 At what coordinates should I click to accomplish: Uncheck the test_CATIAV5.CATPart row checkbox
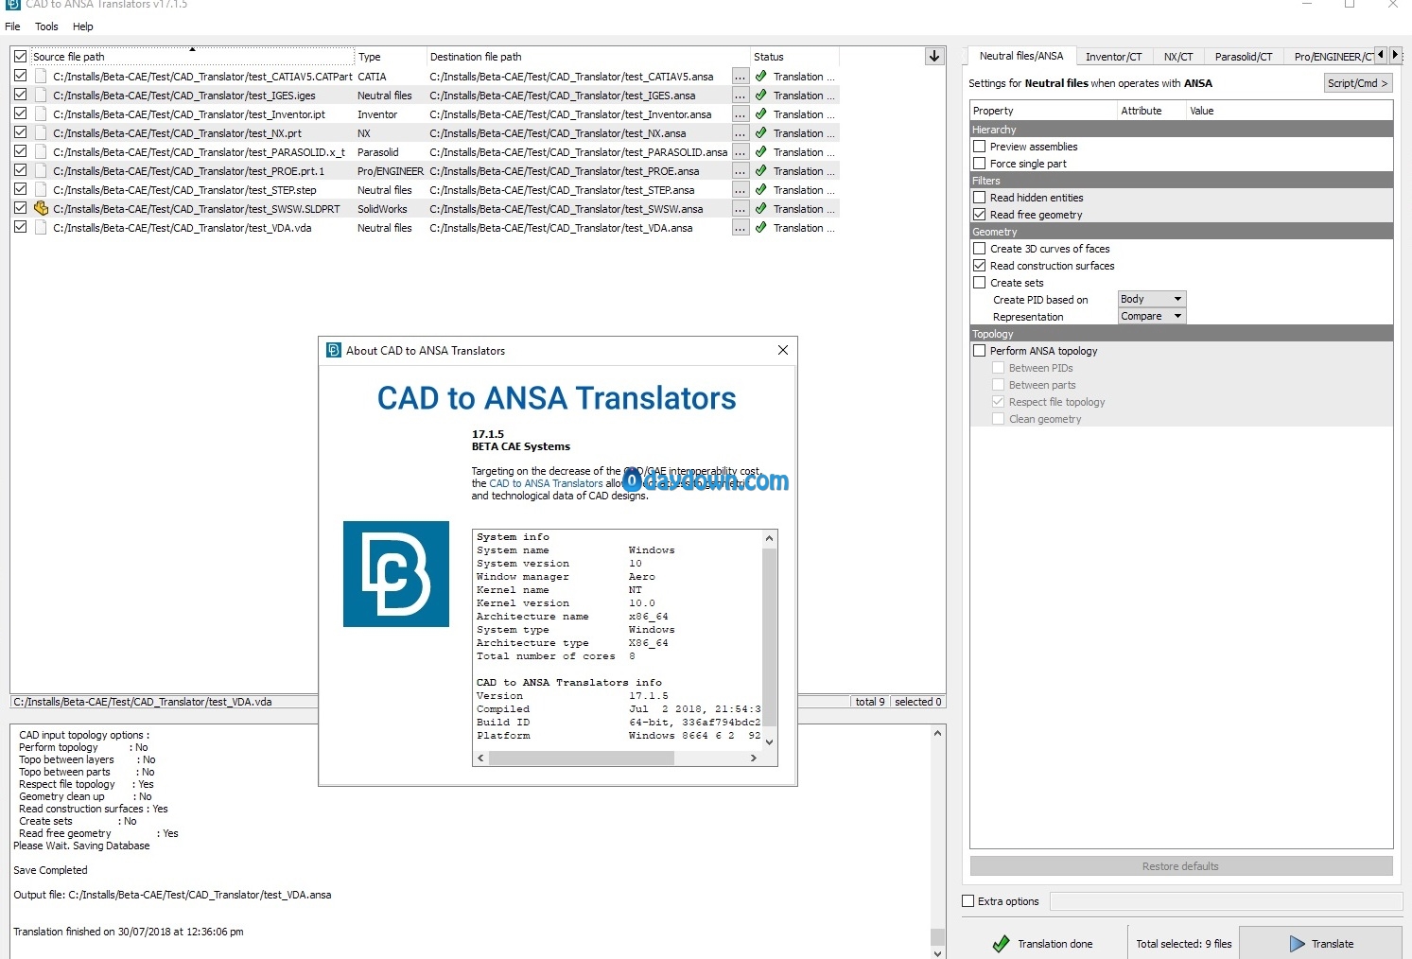click(20, 76)
